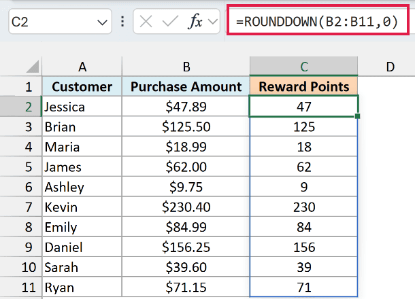The height and width of the screenshot is (299, 415).
Task: Expand the dropdown arrow beside fx
Action: click(x=213, y=22)
